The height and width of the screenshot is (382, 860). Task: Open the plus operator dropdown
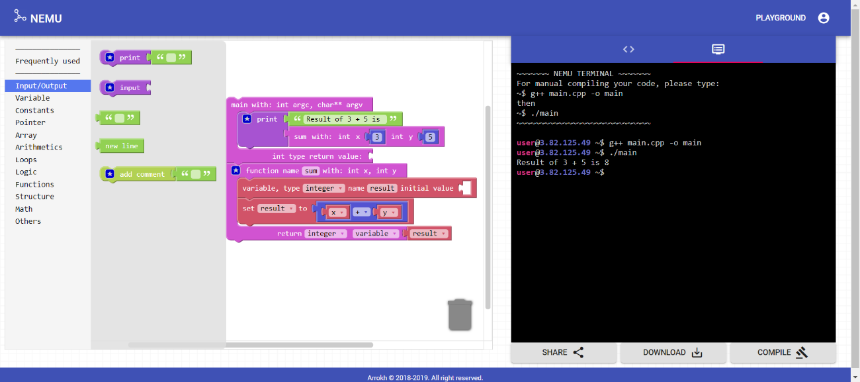[361, 213]
